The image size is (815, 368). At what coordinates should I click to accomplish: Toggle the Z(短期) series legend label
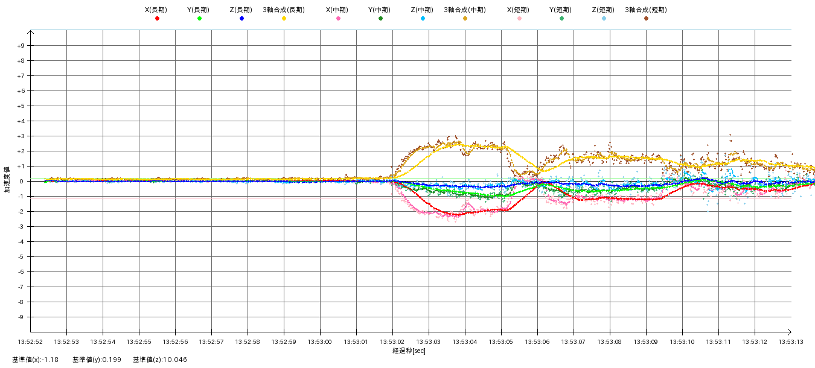[602, 10]
